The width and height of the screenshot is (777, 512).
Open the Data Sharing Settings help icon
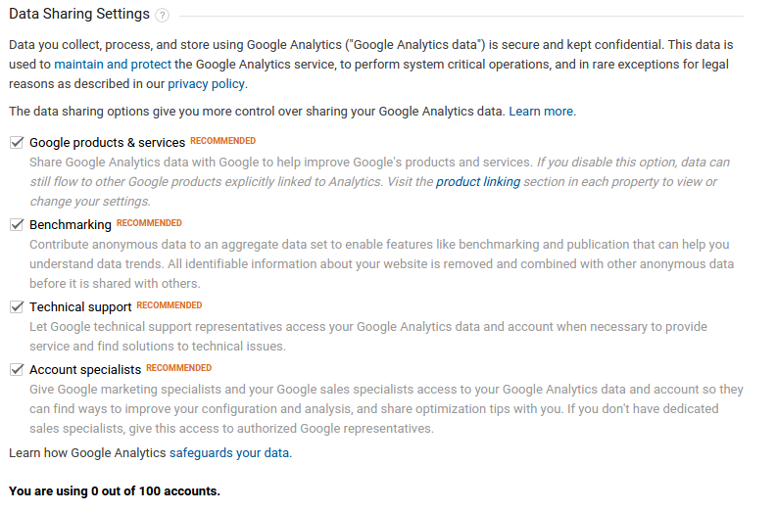(x=162, y=16)
